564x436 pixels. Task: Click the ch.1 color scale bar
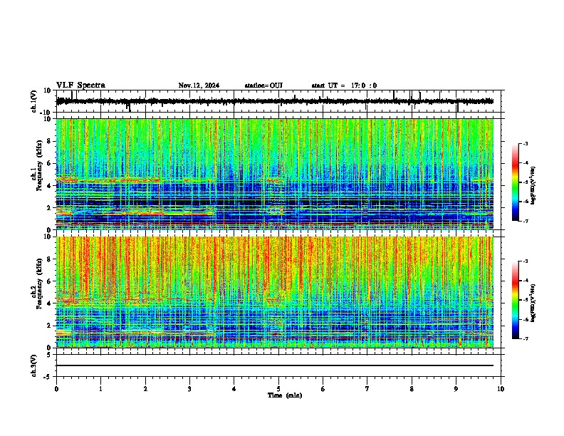[x=516, y=182]
